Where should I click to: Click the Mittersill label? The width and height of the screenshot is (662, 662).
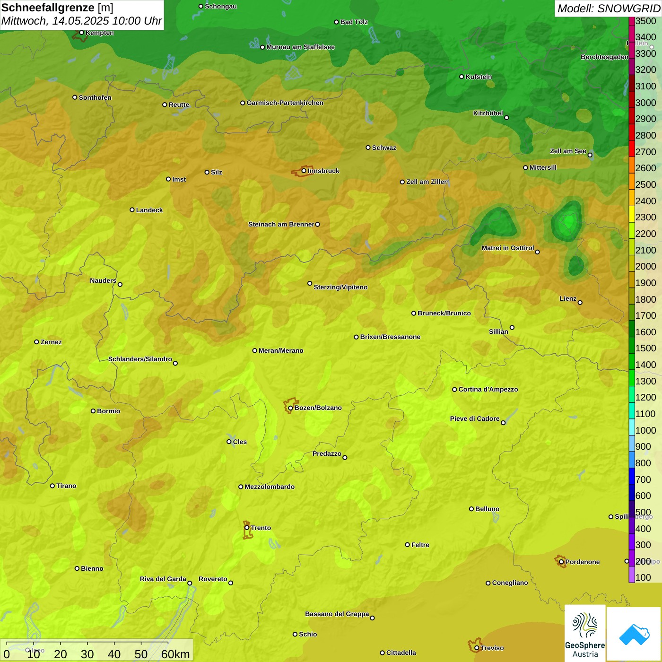543,167
